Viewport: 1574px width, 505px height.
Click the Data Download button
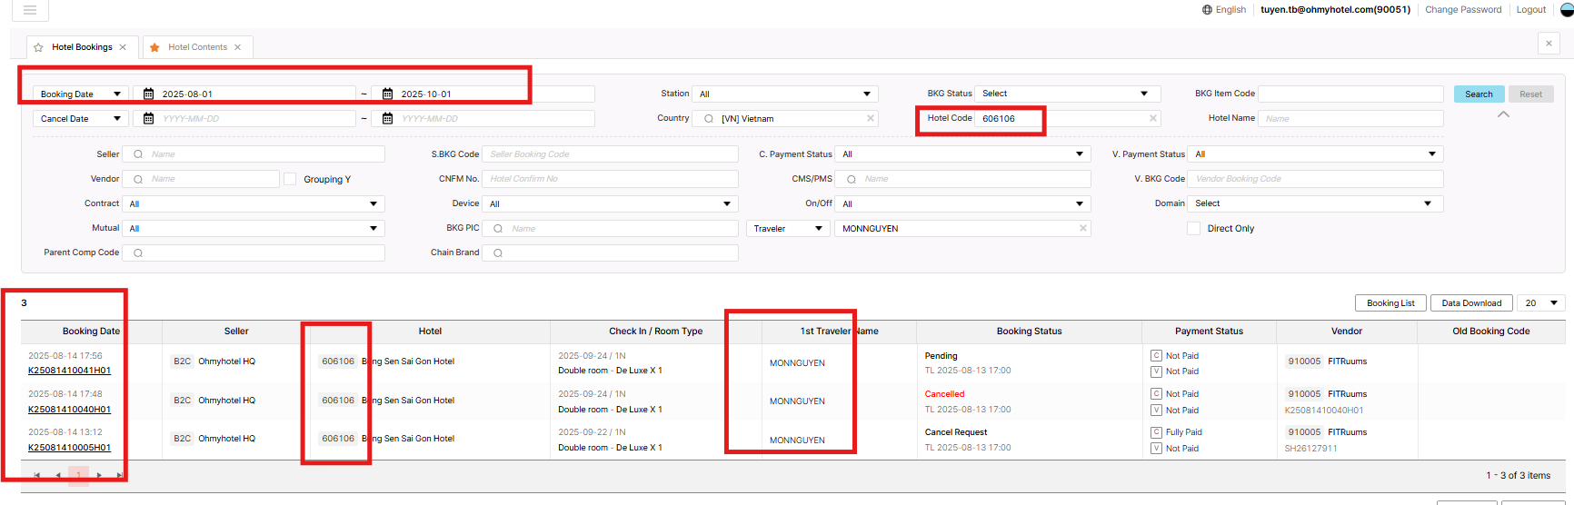click(1470, 302)
